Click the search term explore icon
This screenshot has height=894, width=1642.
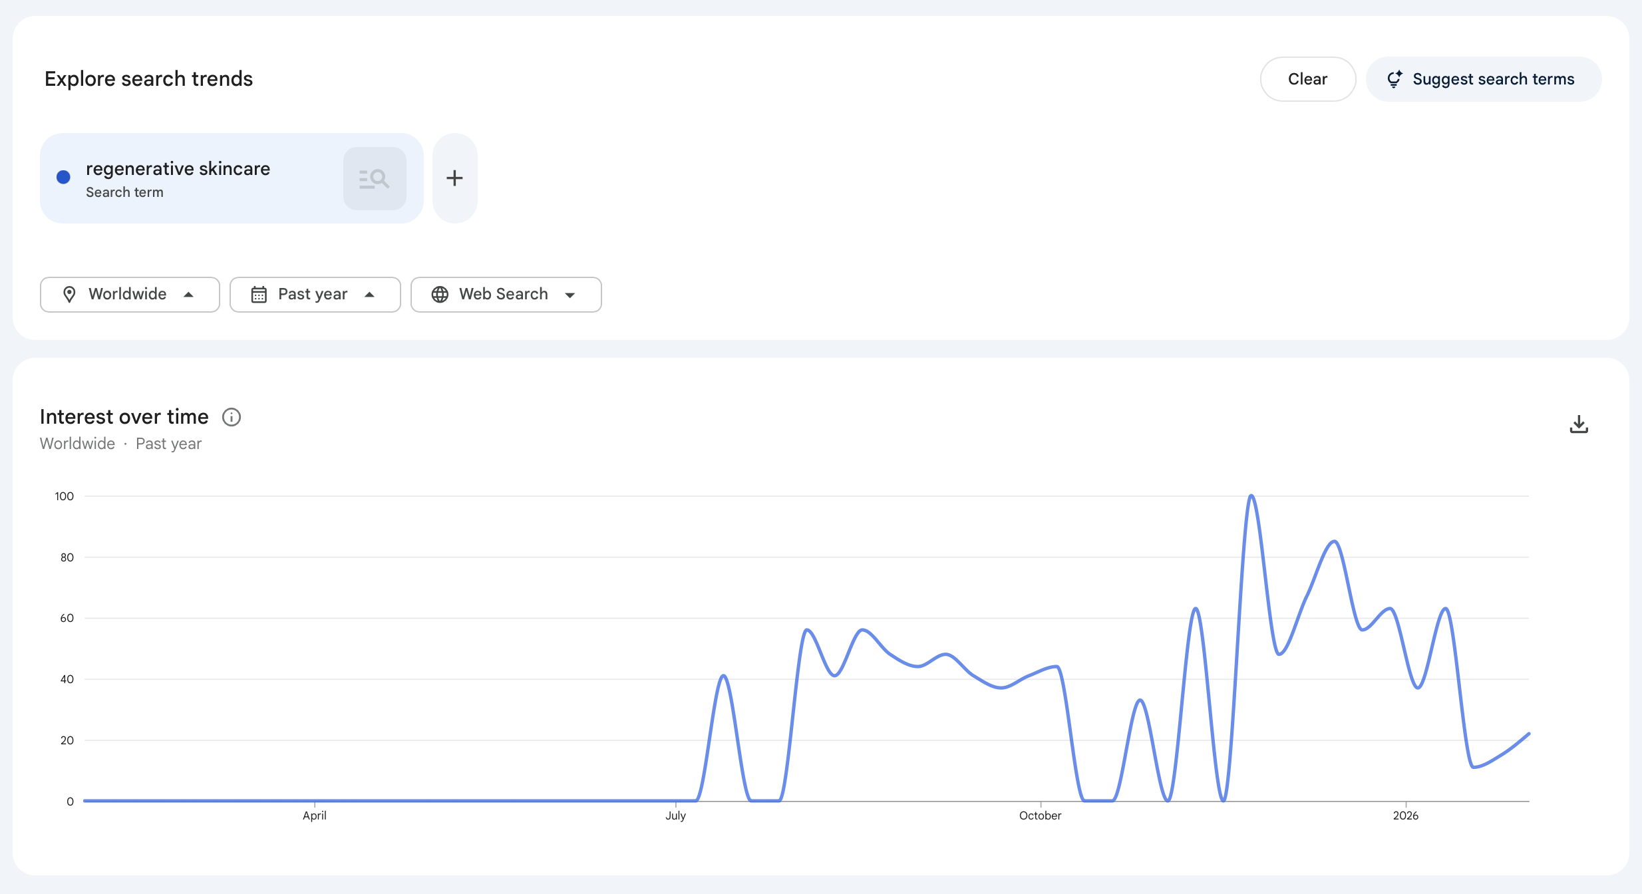pos(375,178)
